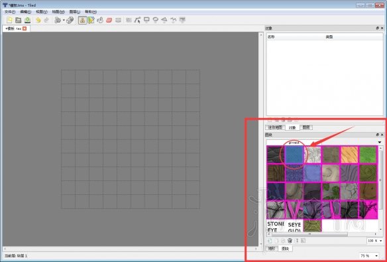Open the 文件(F) File menu
The height and width of the screenshot is (262, 387).
10,11
